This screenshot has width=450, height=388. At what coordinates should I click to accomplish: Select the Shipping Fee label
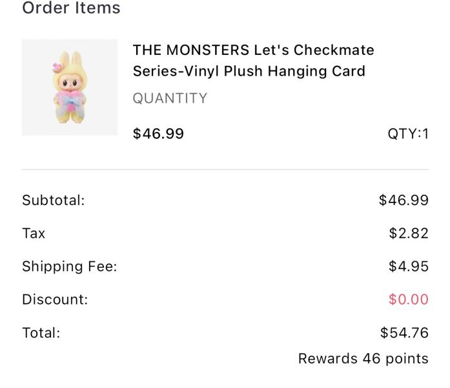click(x=70, y=266)
